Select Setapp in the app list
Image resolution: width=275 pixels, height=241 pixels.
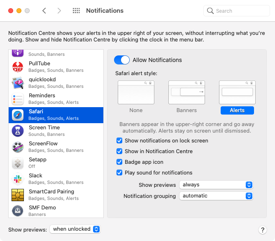coord(56,163)
